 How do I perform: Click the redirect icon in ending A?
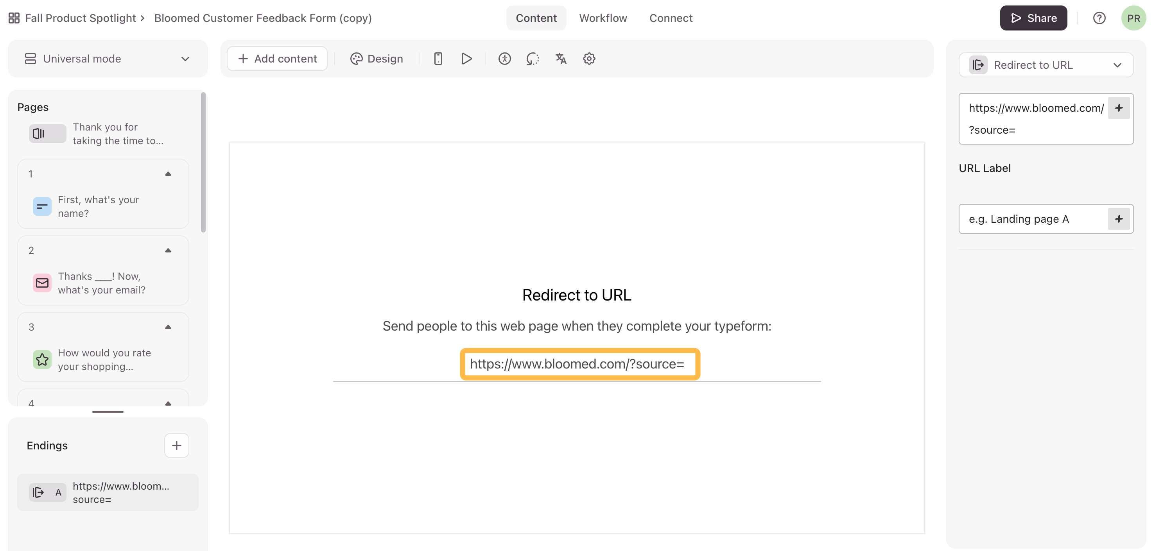(39, 492)
